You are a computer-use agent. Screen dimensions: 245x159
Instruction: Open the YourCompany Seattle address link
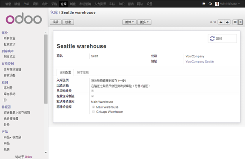click(199, 62)
